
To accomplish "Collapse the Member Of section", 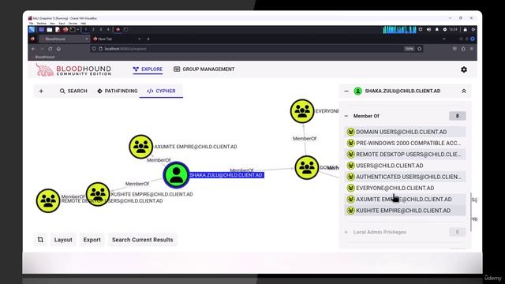I will pos(346,116).
